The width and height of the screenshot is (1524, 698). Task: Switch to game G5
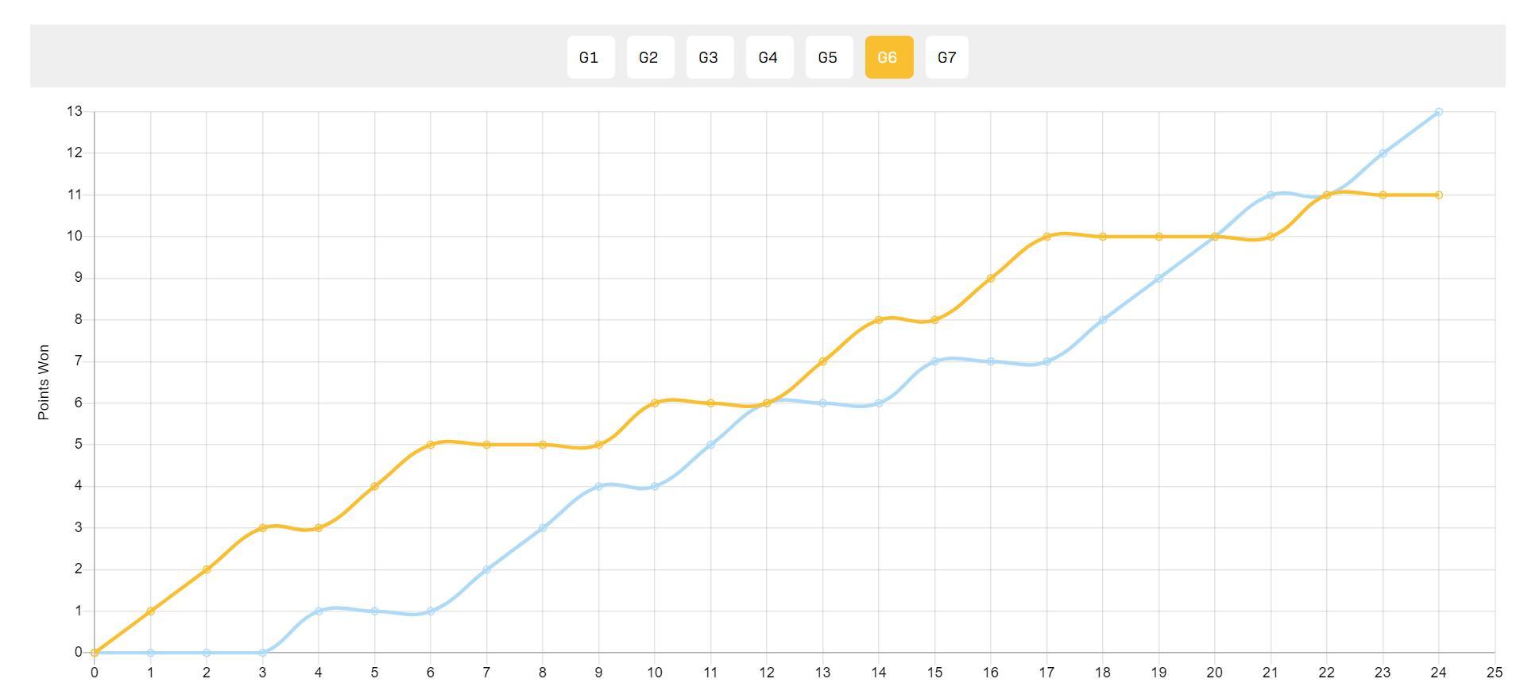[x=828, y=57]
